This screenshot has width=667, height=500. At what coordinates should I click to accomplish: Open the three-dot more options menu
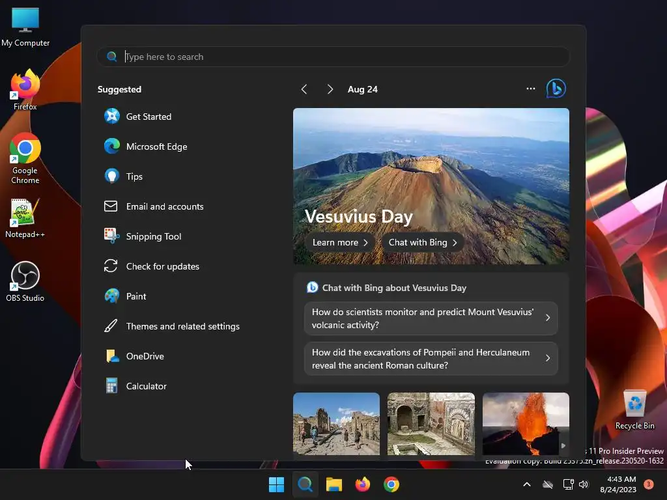[x=530, y=89]
